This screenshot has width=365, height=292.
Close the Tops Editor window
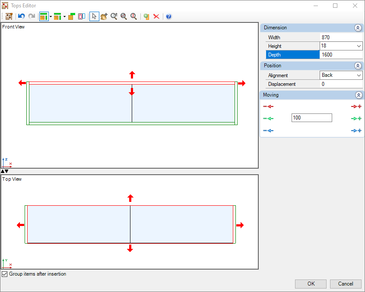pyautogui.click(x=355, y=6)
